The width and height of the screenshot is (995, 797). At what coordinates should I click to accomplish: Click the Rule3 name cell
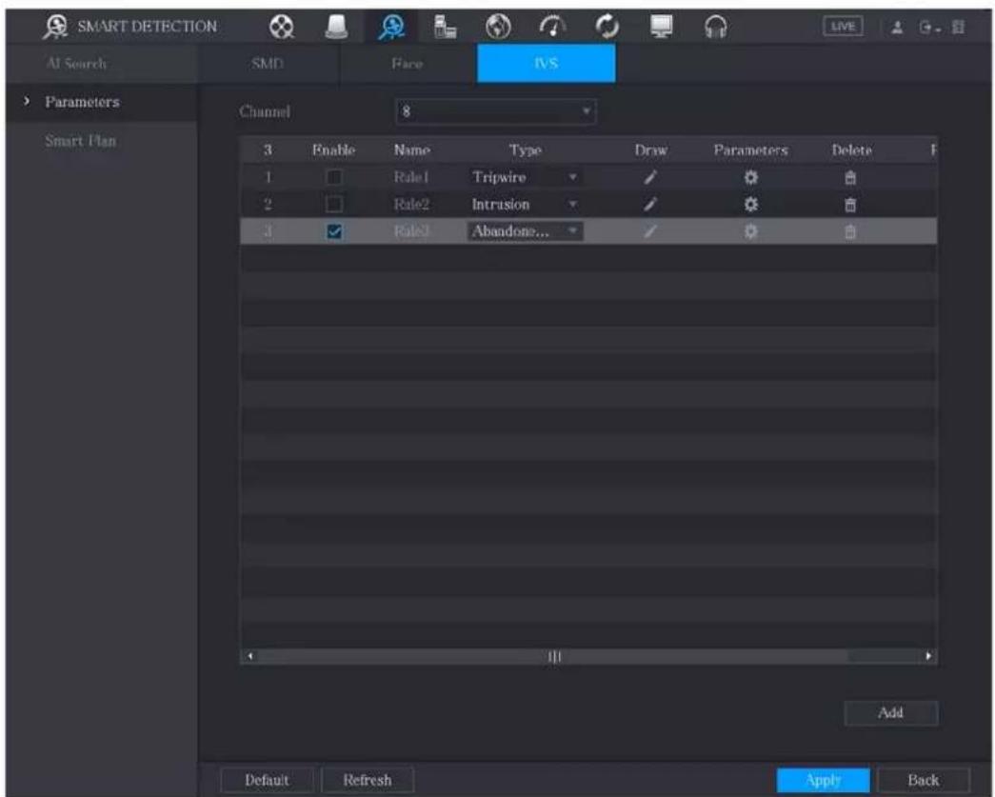tap(411, 231)
